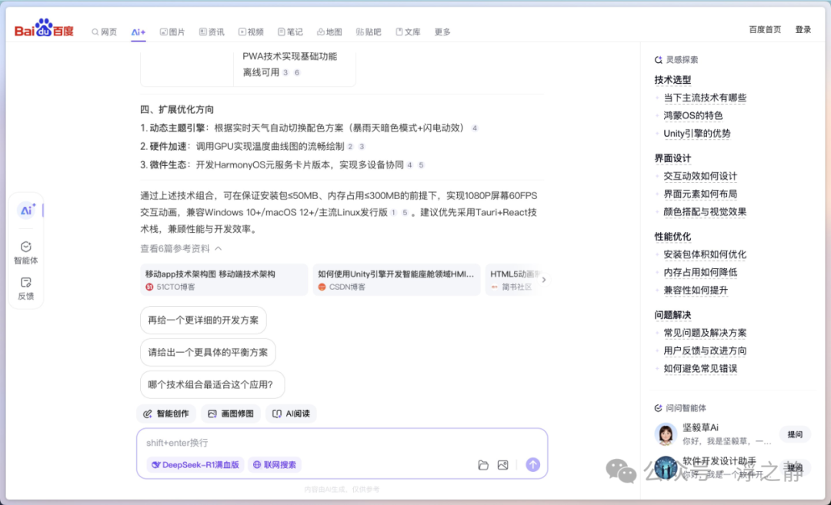Open 界面元素如何布局 topic

[700, 194]
